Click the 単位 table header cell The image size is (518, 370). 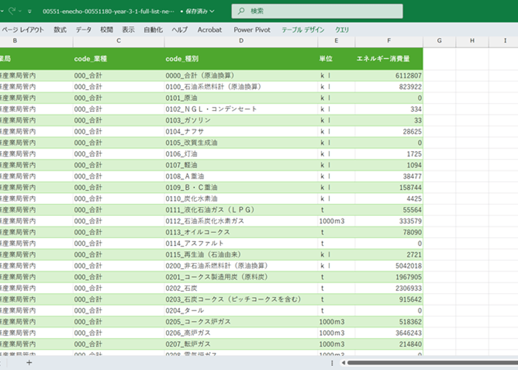tap(336, 59)
